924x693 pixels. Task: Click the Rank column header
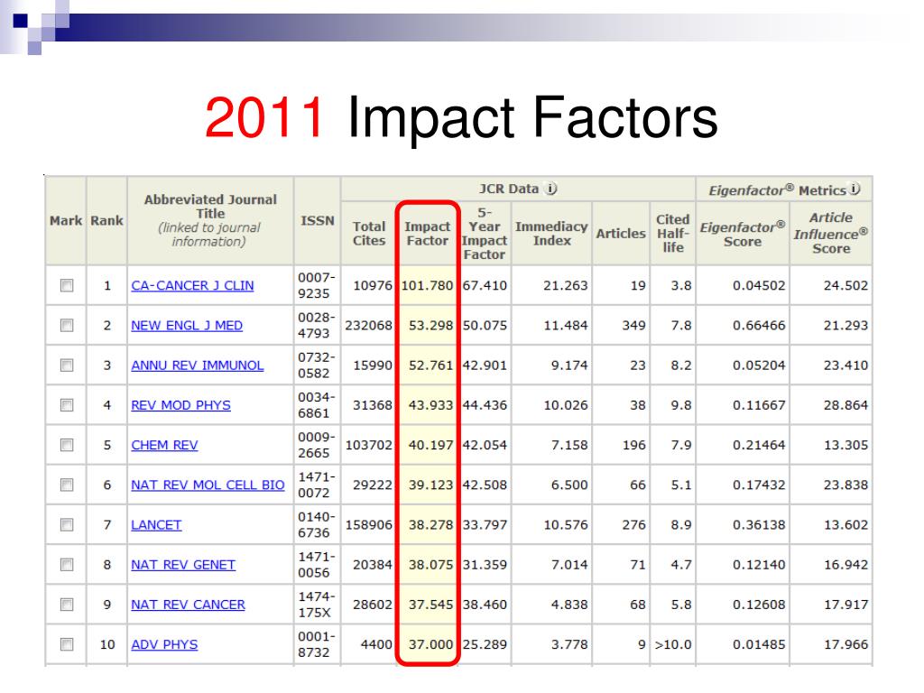[x=106, y=220]
